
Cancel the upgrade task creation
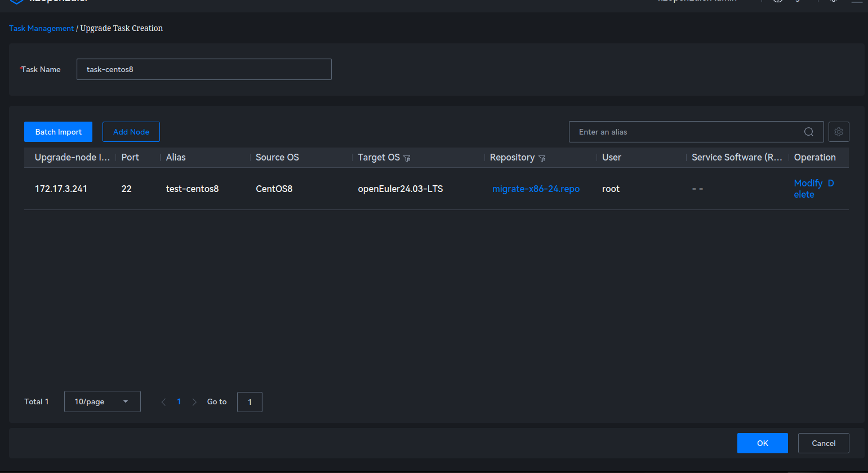pos(823,443)
